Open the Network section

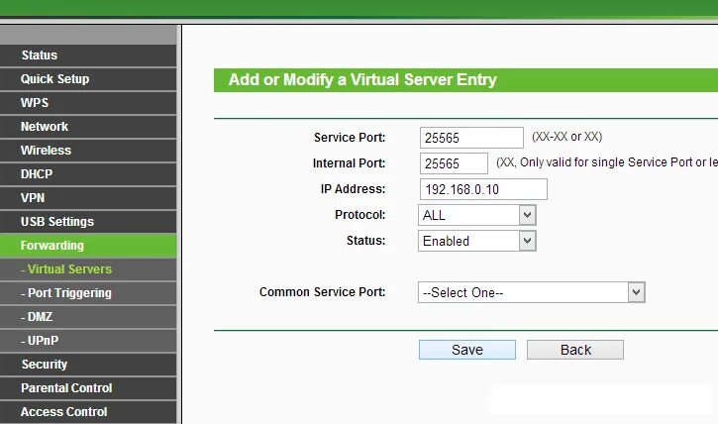88,127
